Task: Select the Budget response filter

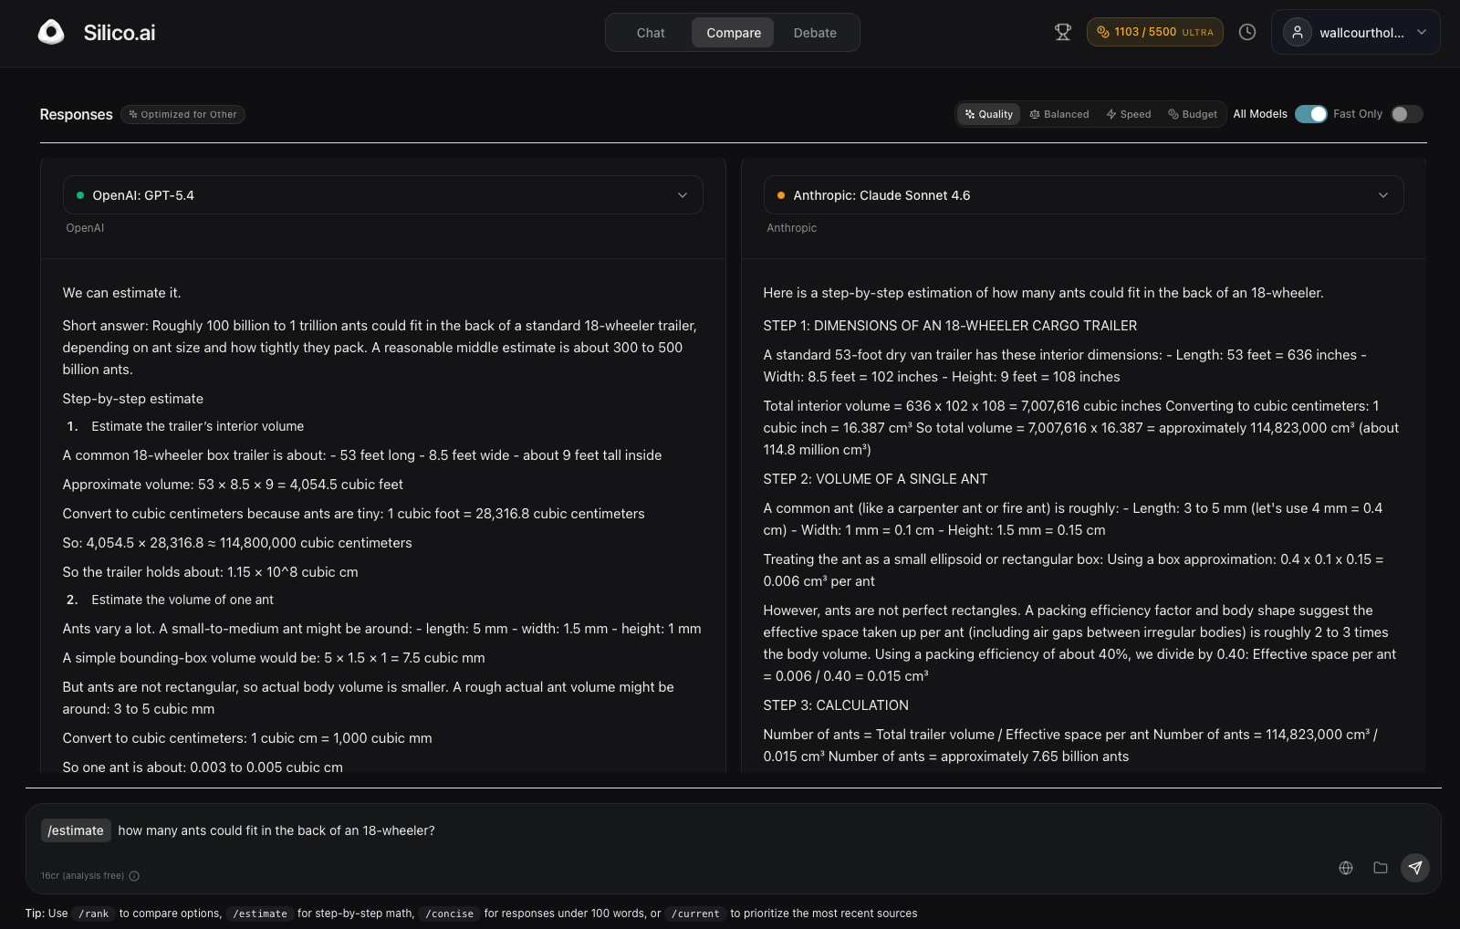Action: pos(1192,114)
